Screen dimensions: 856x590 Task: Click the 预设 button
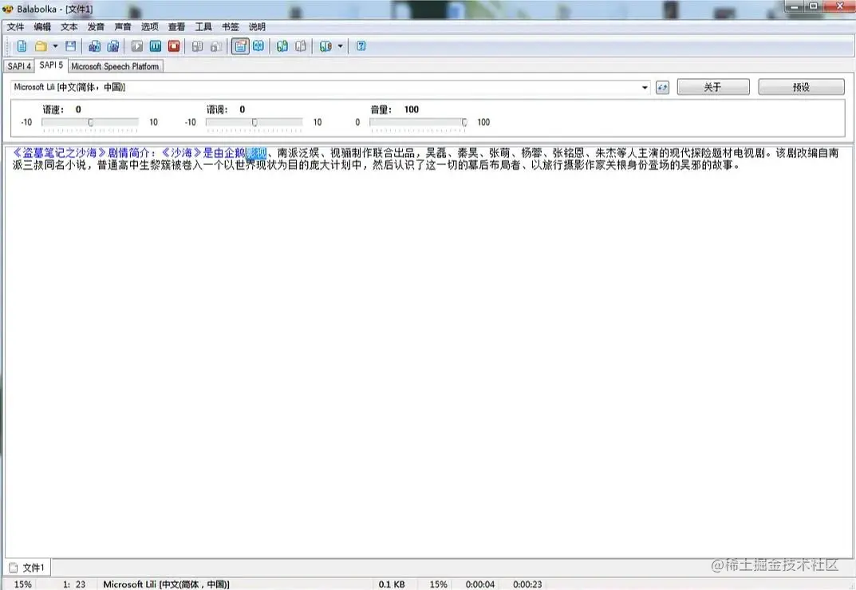(801, 87)
